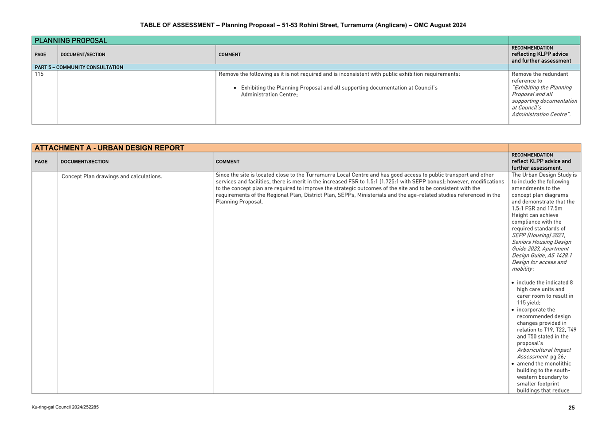Click the 'DOCUMENT/SECTION' header in the Planning Proposal table

[x=83, y=54]
